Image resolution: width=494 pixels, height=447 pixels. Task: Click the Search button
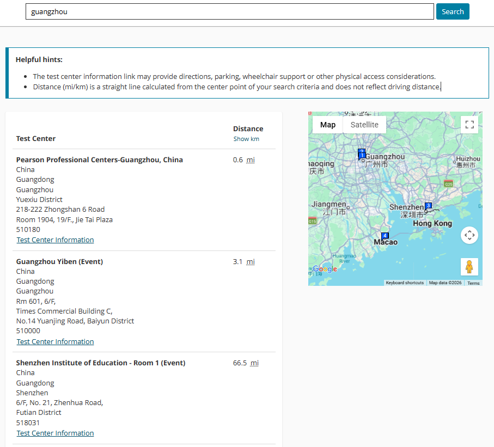pyautogui.click(x=453, y=11)
